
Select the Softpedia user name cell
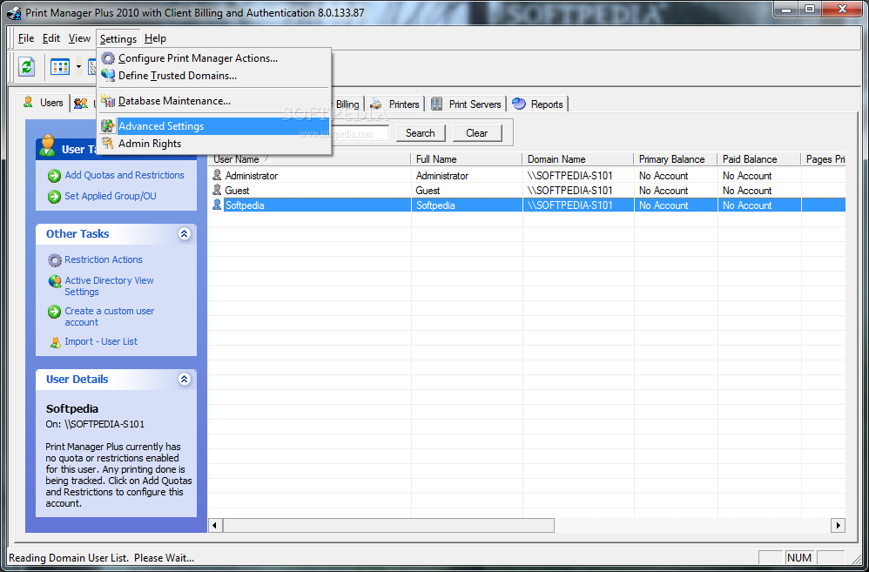(x=245, y=205)
